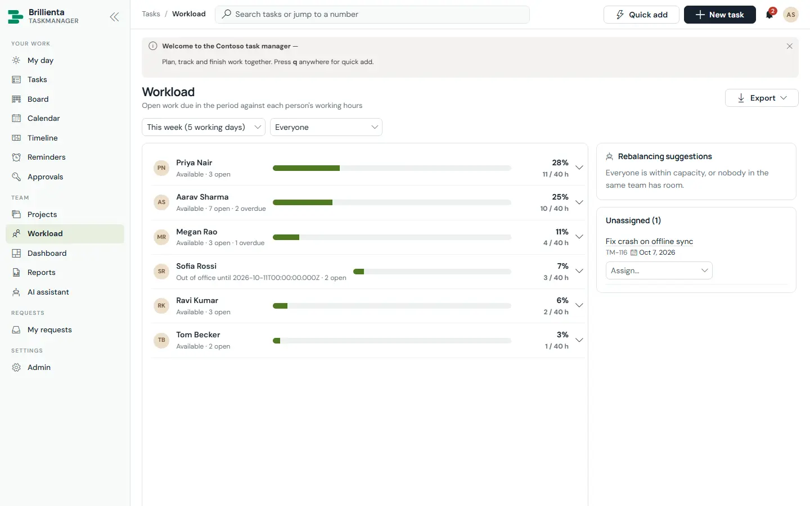810x506 pixels.
Task: Click the Tasks list icon in sidebar
Action: coord(16,80)
